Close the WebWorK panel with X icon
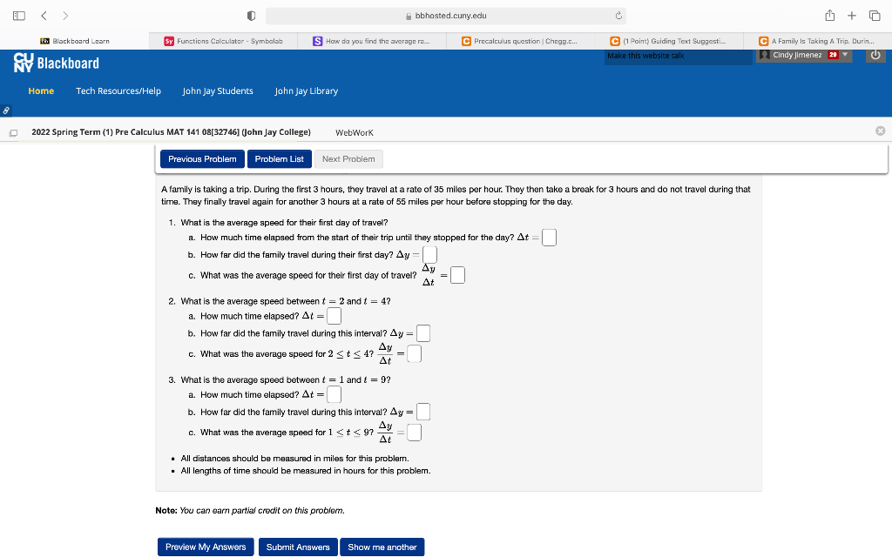Viewport: 892px width, 557px height. [x=880, y=131]
